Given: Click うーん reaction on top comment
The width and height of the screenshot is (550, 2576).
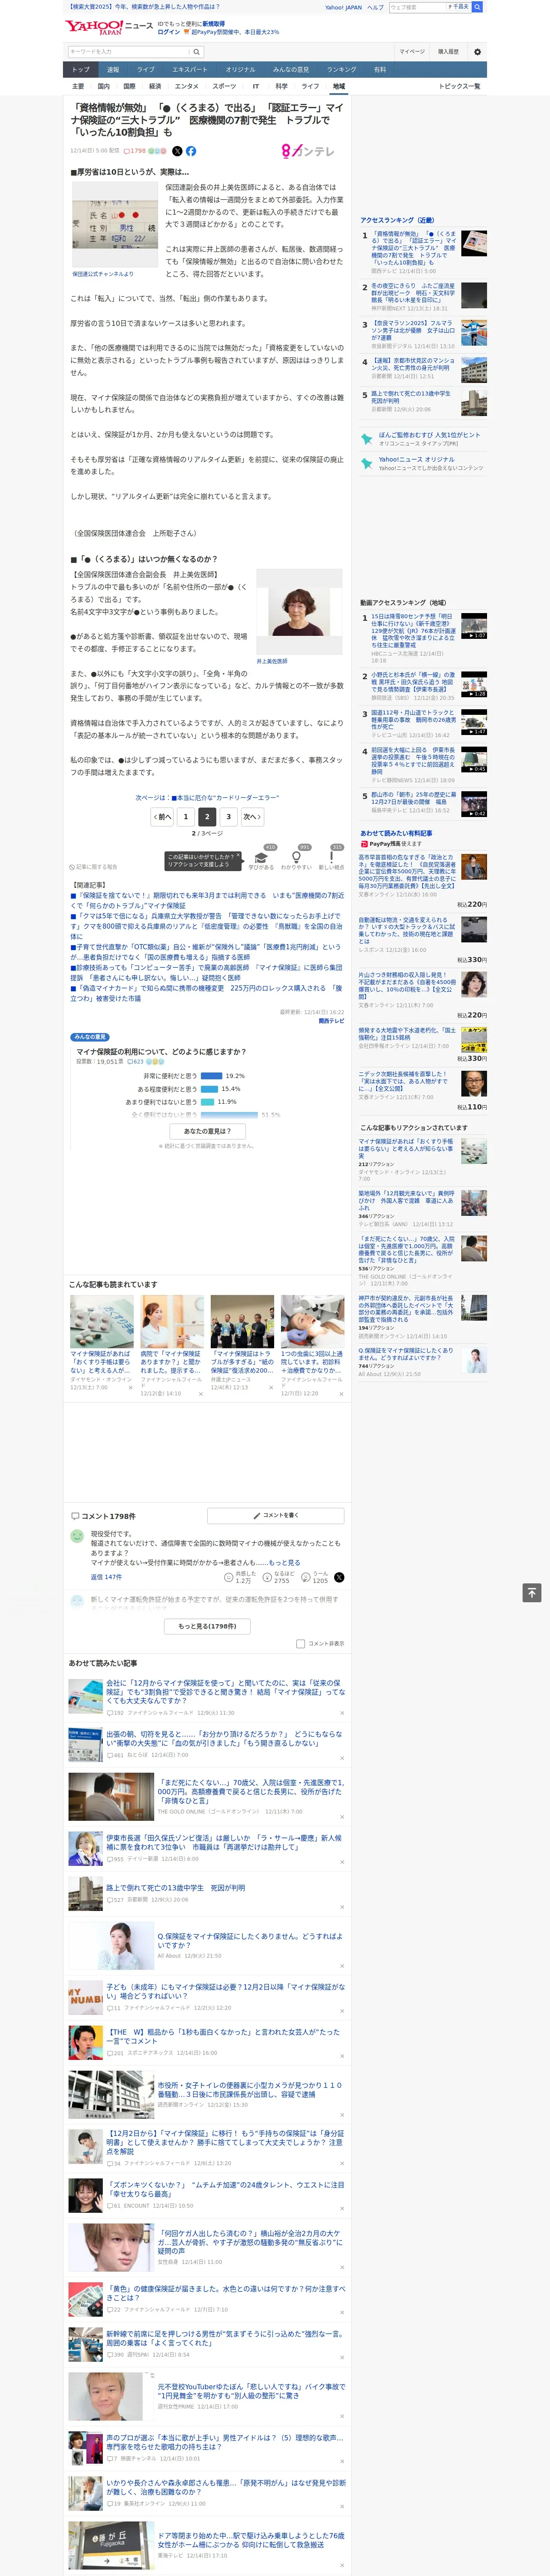Looking at the screenshot, I should 315,1577.
